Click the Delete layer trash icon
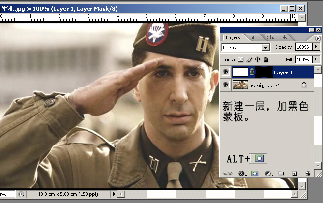Image resolution: width=323 pixels, height=203 pixels. [308, 174]
